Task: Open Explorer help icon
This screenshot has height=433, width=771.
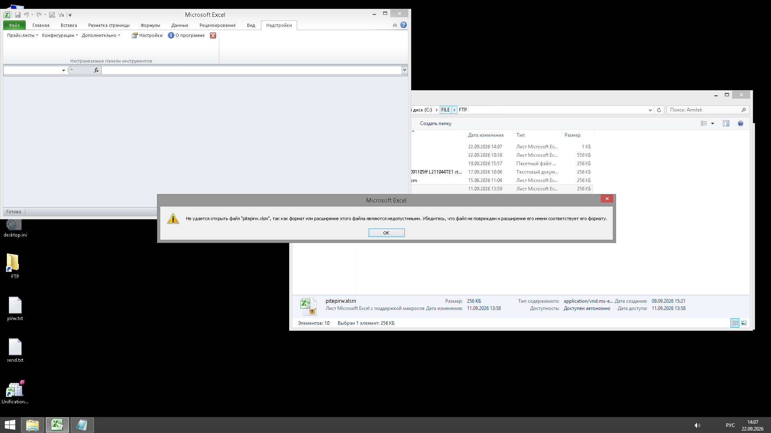Action: point(740,123)
